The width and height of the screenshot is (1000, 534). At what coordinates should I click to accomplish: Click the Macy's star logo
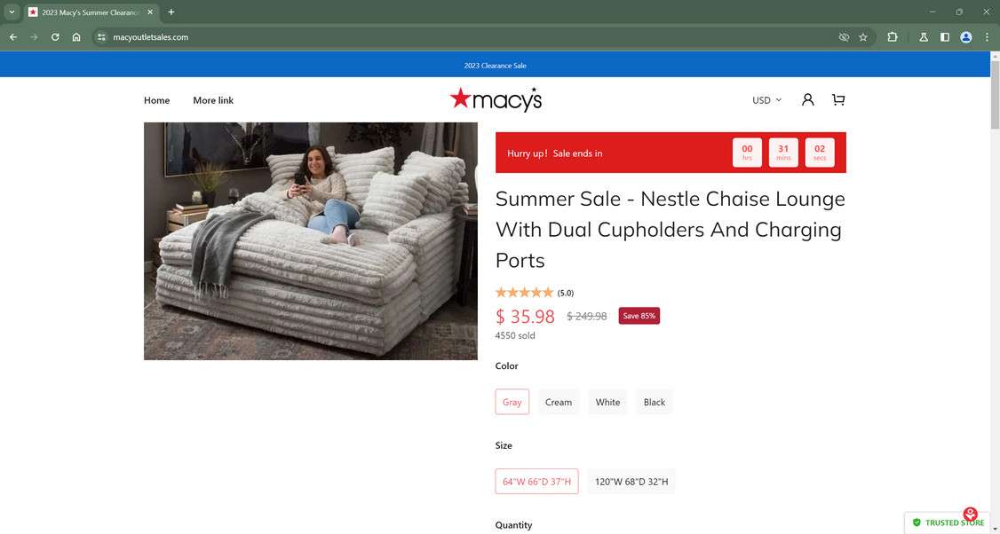pyautogui.click(x=496, y=99)
